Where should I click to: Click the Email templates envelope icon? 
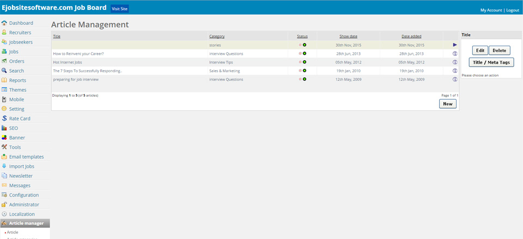pyautogui.click(x=4, y=156)
